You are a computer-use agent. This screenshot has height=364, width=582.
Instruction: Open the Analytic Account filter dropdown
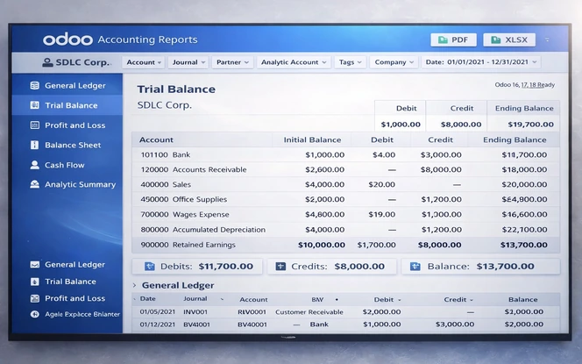294,62
